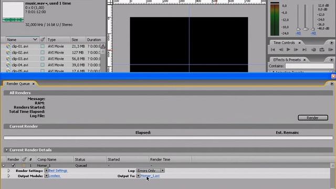This screenshot has width=336, height=189.
Task: Close the Effects & Presets tab
Action: coord(304,60)
